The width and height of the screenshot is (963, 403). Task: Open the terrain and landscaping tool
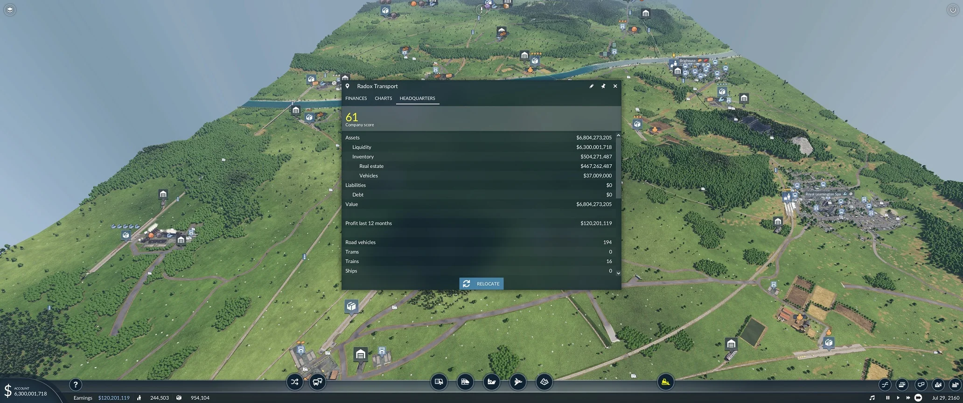coord(544,382)
